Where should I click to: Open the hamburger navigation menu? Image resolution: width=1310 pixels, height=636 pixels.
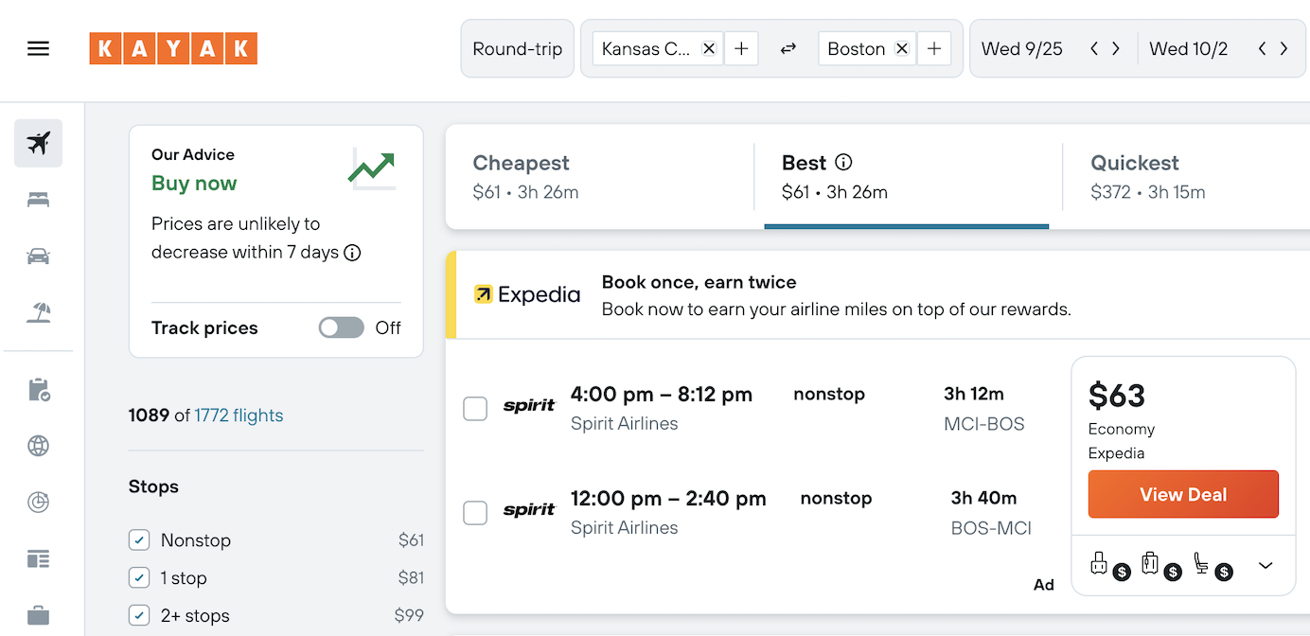[x=38, y=48]
